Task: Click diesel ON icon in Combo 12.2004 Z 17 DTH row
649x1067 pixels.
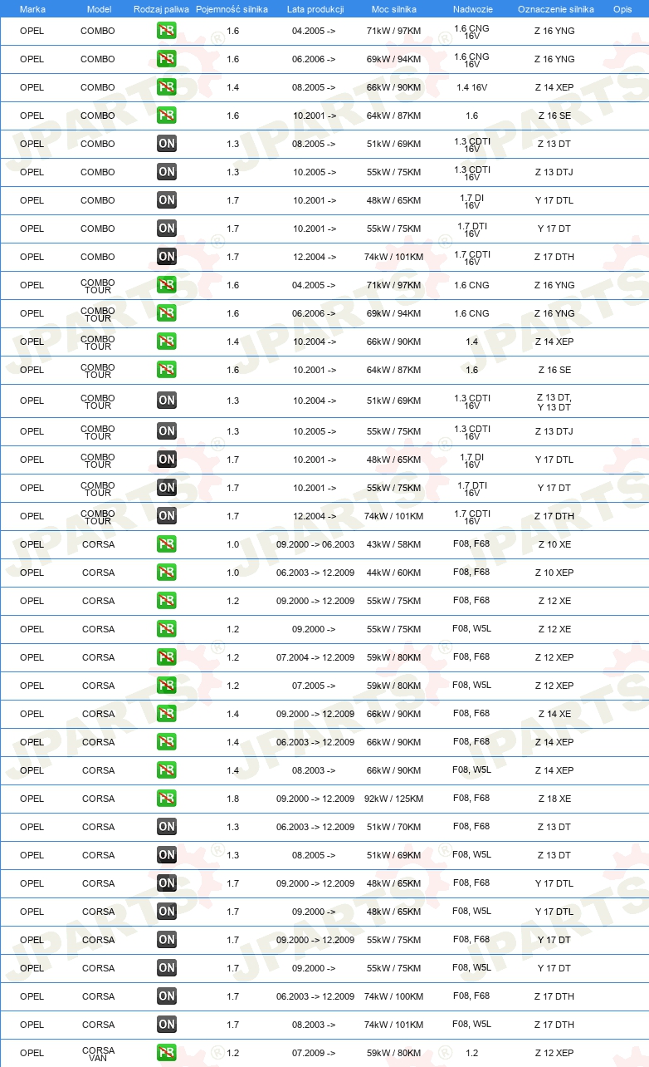Action: (167, 257)
